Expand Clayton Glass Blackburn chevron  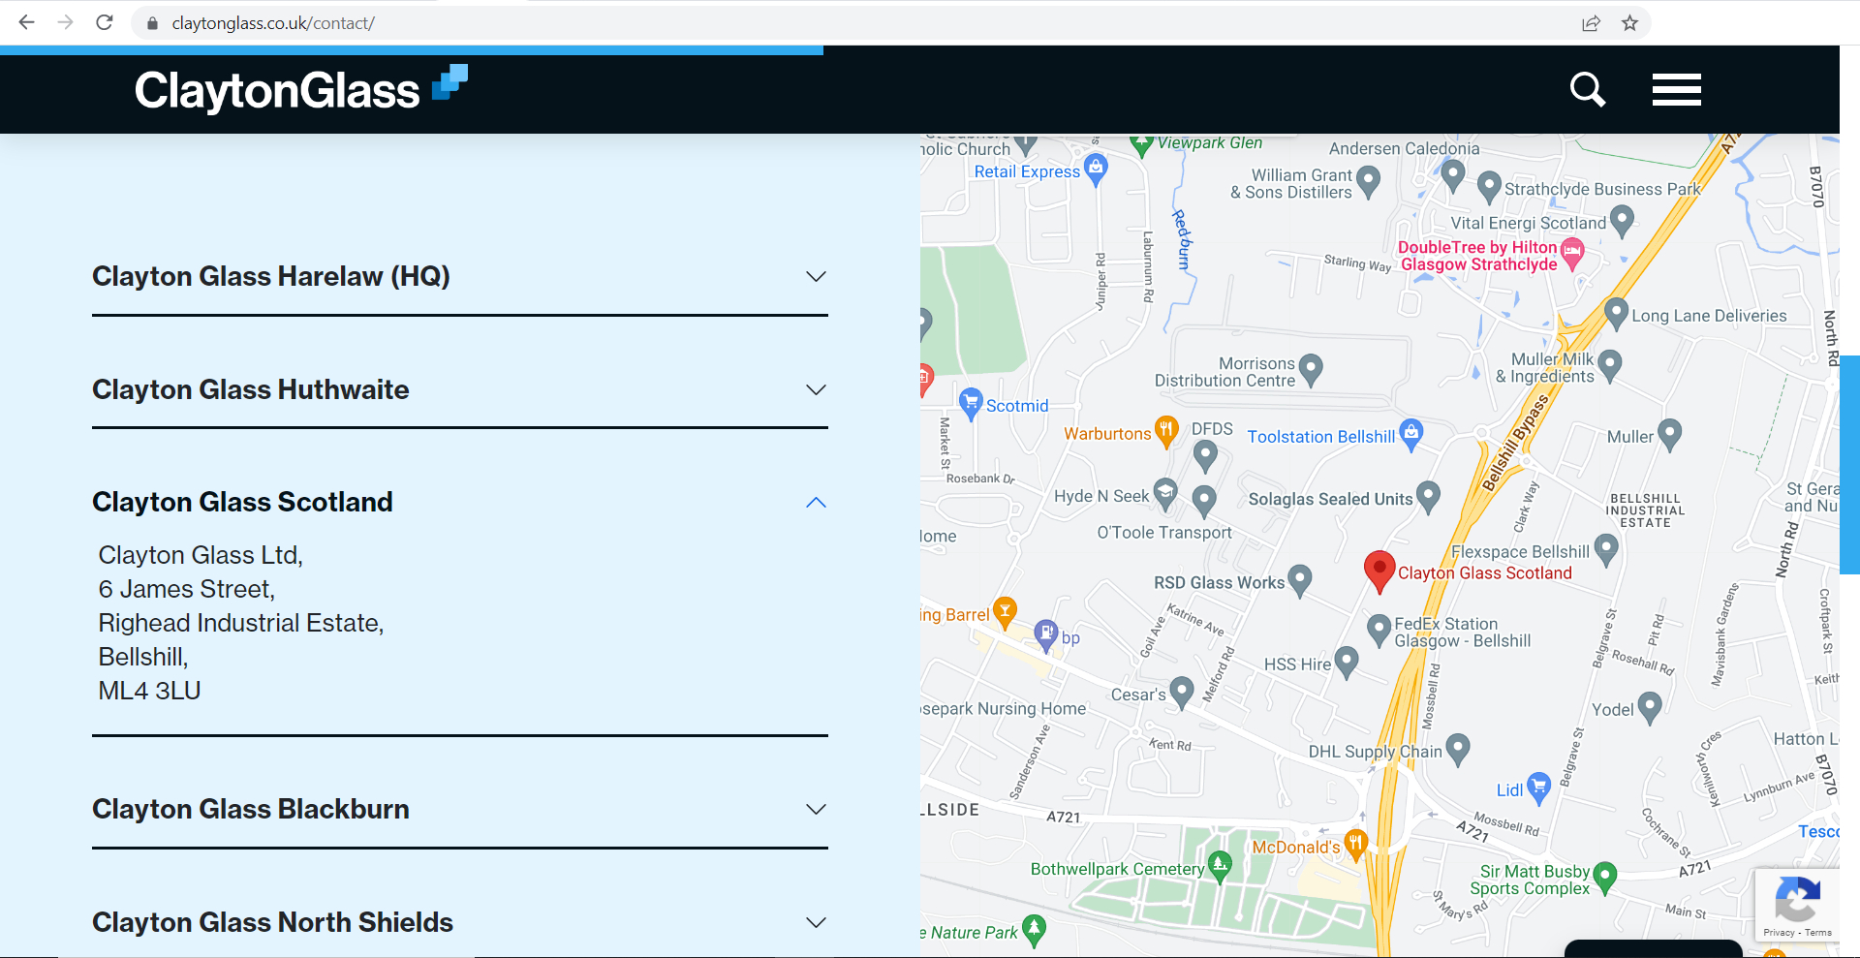[x=817, y=809]
